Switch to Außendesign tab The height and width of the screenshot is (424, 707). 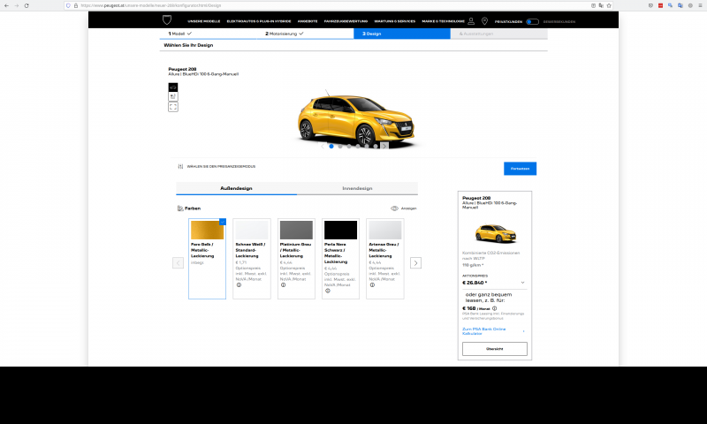click(x=236, y=188)
